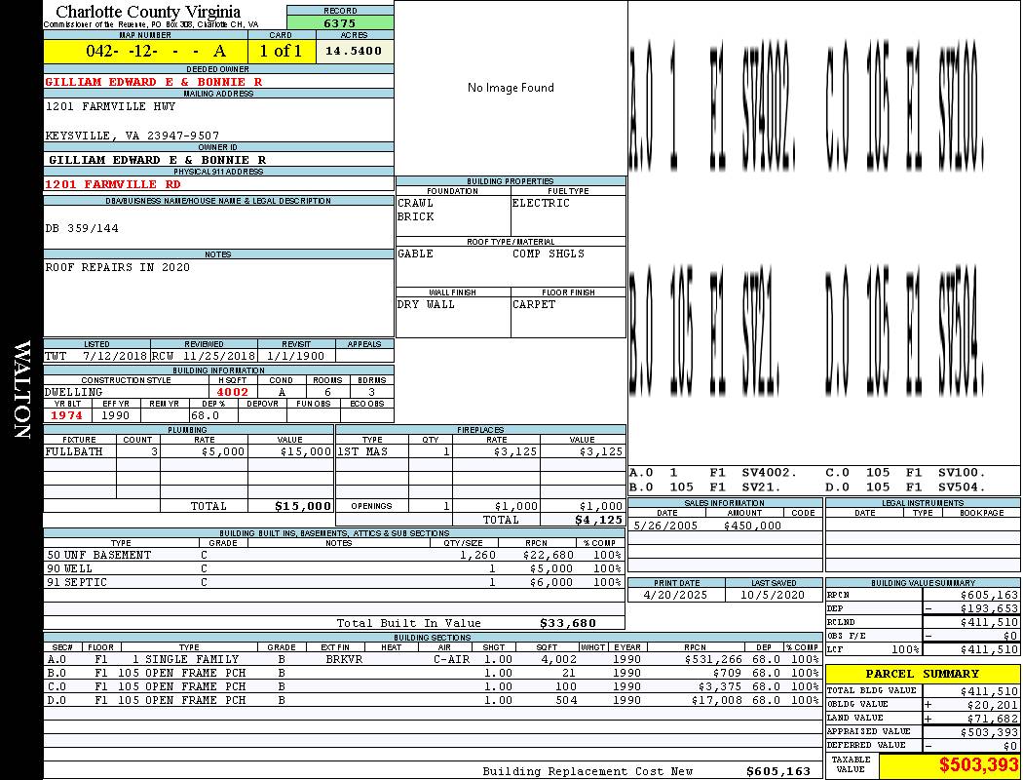This screenshot has height=780, width=1023.
Task: Select basement RPCN value $22,680
Action: (x=548, y=555)
